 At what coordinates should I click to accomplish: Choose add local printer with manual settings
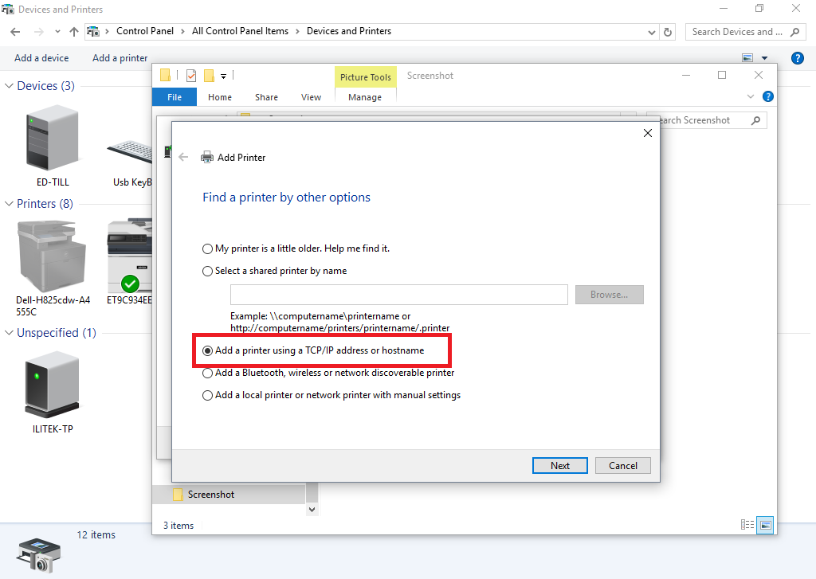(x=208, y=395)
